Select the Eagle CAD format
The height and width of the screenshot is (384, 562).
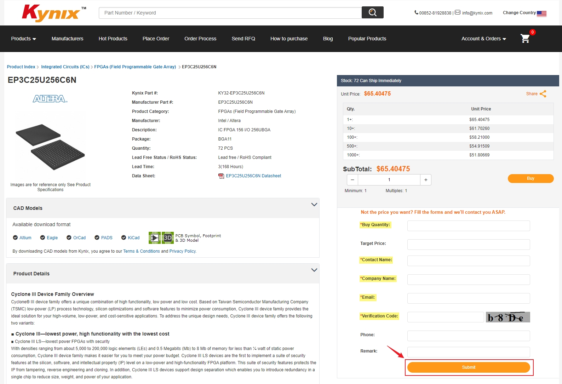(x=49, y=238)
